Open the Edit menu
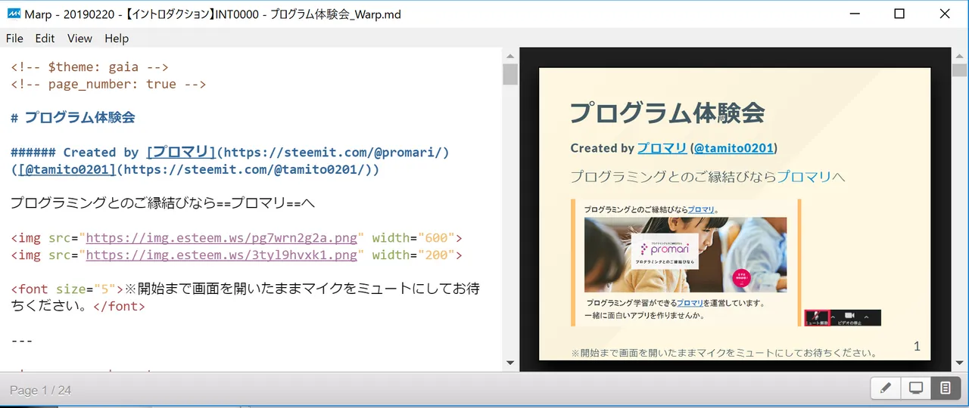Image resolution: width=969 pixels, height=408 pixels. pyautogui.click(x=45, y=39)
